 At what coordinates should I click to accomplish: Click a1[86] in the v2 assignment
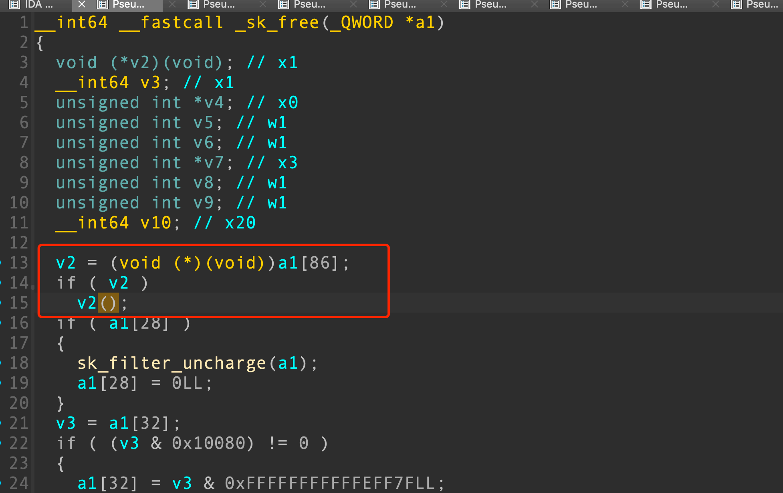309,263
